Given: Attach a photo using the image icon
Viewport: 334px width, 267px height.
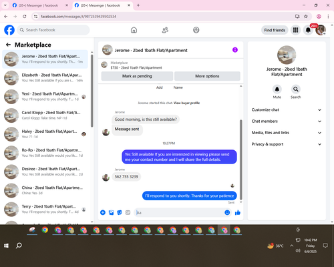Looking at the screenshot, I should pyautogui.click(x=111, y=212).
